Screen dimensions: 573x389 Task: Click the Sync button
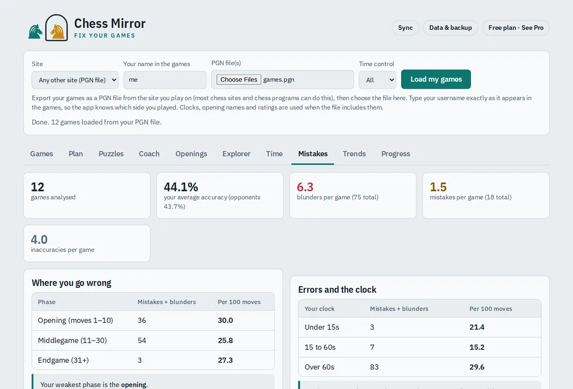point(405,28)
